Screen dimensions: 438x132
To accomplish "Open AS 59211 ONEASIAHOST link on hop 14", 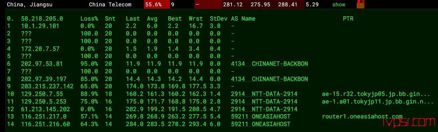I will click(x=261, y=124).
